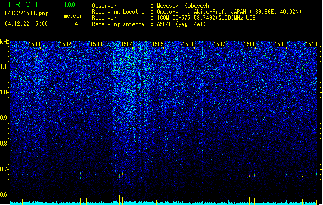Select the filename 0412221500.png
The width and height of the screenshot is (323, 205).
pos(26,14)
